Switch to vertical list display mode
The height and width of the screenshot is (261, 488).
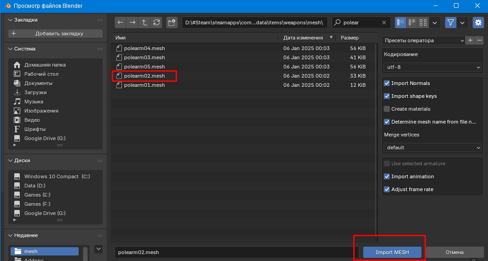401,23
